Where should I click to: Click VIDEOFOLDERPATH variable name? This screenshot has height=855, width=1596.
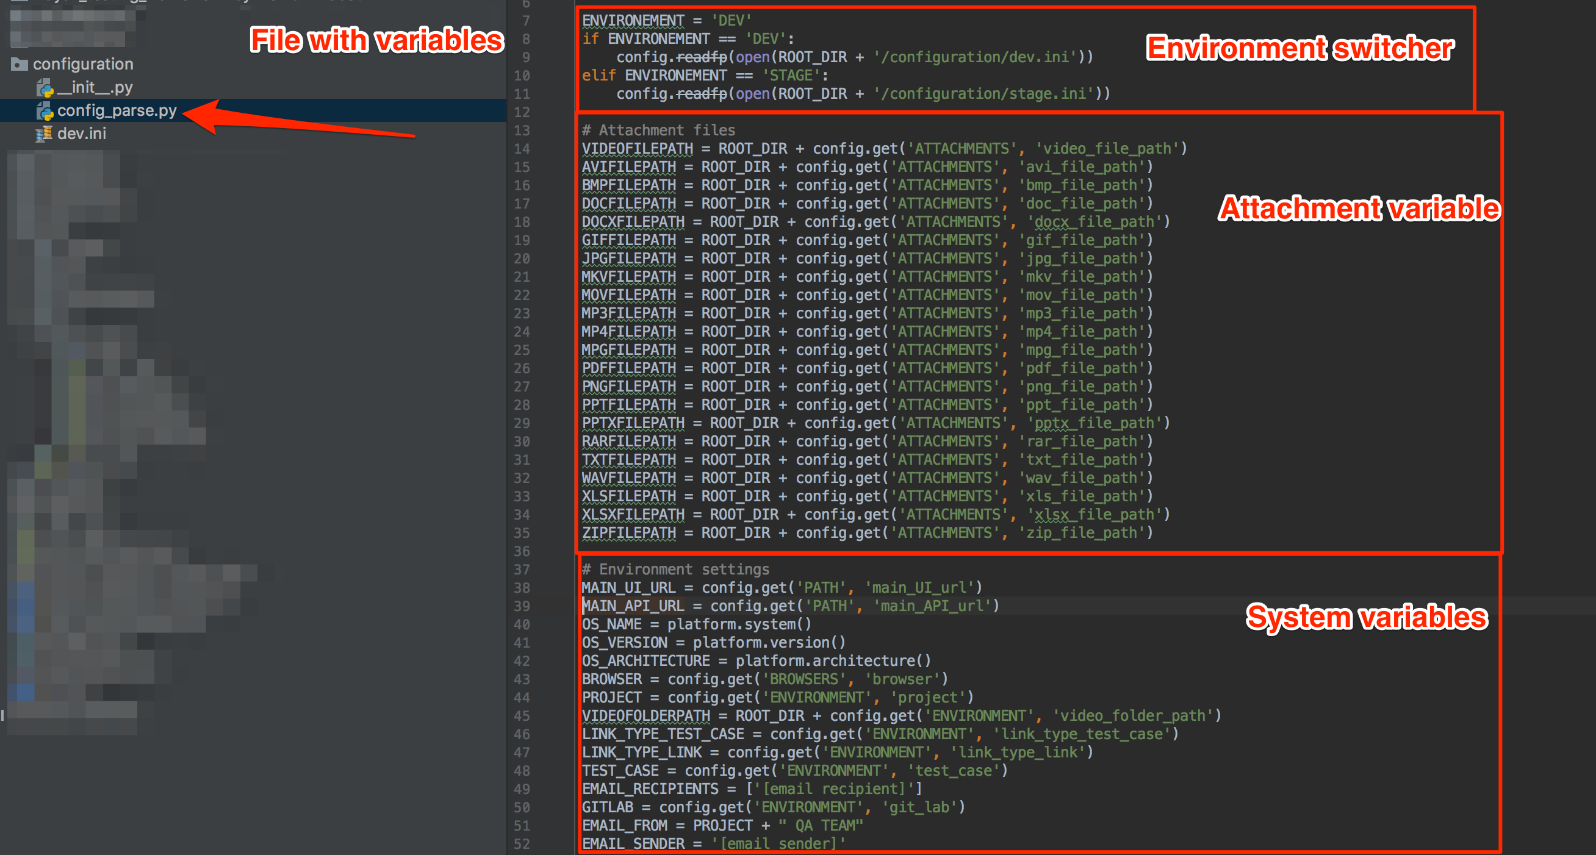point(646,716)
